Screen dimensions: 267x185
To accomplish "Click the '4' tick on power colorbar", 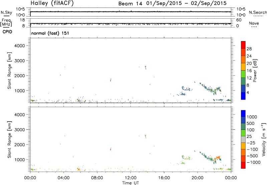I will point(248,93).
